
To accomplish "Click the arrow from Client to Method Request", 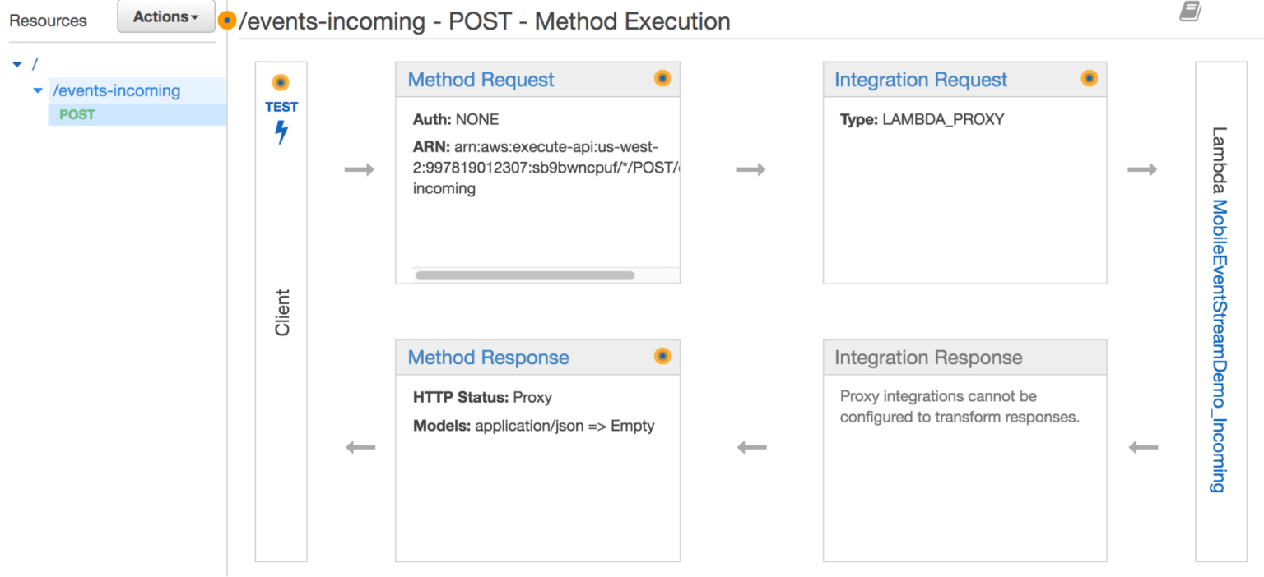I will [359, 170].
